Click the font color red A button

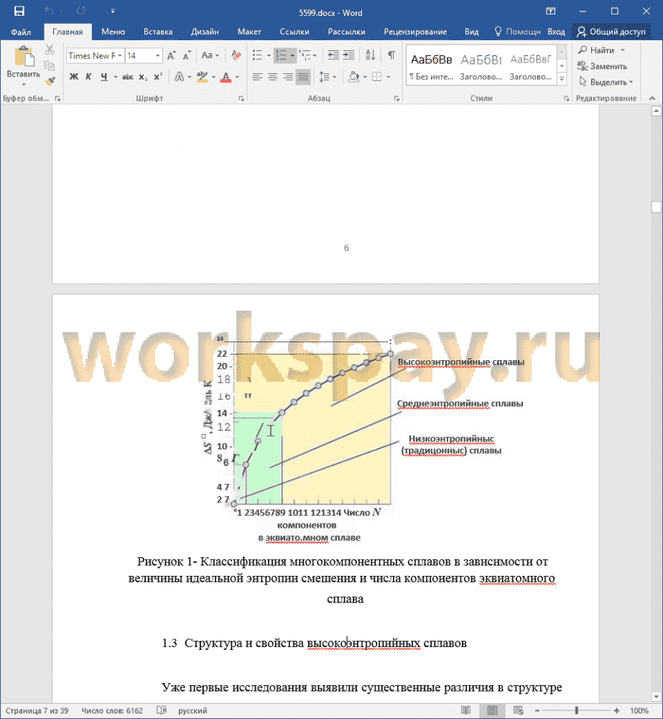click(226, 77)
